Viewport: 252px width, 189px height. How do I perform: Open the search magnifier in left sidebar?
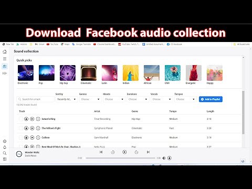(x=5, y=153)
